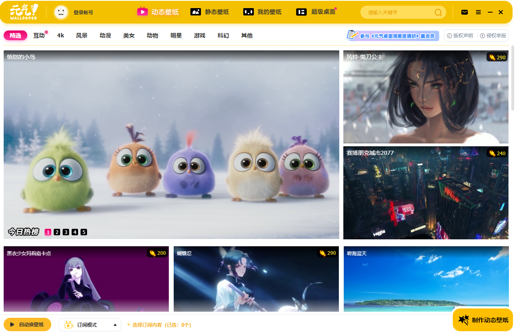
Task: Click the smiley avatar icon
Action: [x=61, y=12]
